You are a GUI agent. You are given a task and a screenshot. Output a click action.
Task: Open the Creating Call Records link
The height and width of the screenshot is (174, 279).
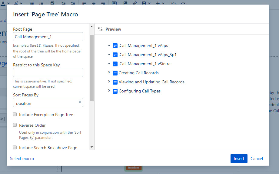[x=139, y=73]
